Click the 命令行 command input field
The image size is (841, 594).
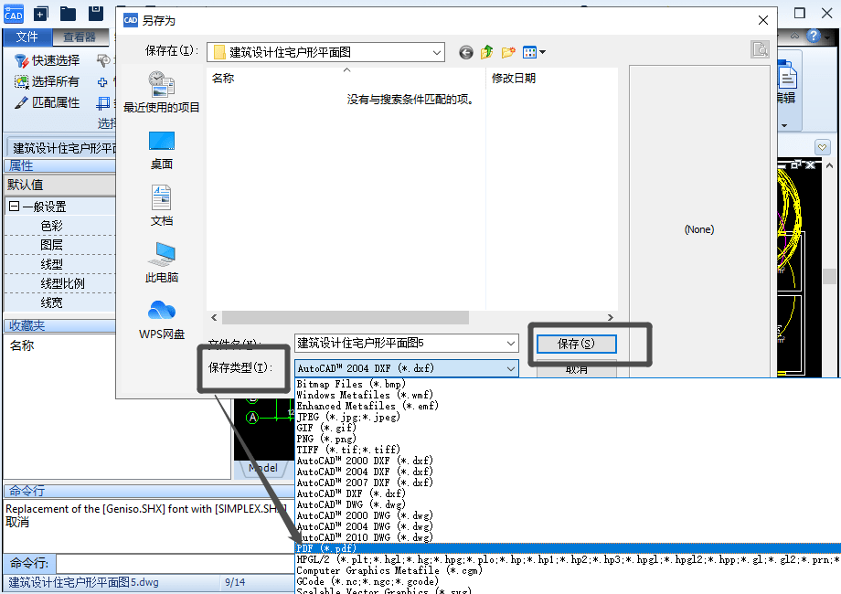click(x=175, y=564)
